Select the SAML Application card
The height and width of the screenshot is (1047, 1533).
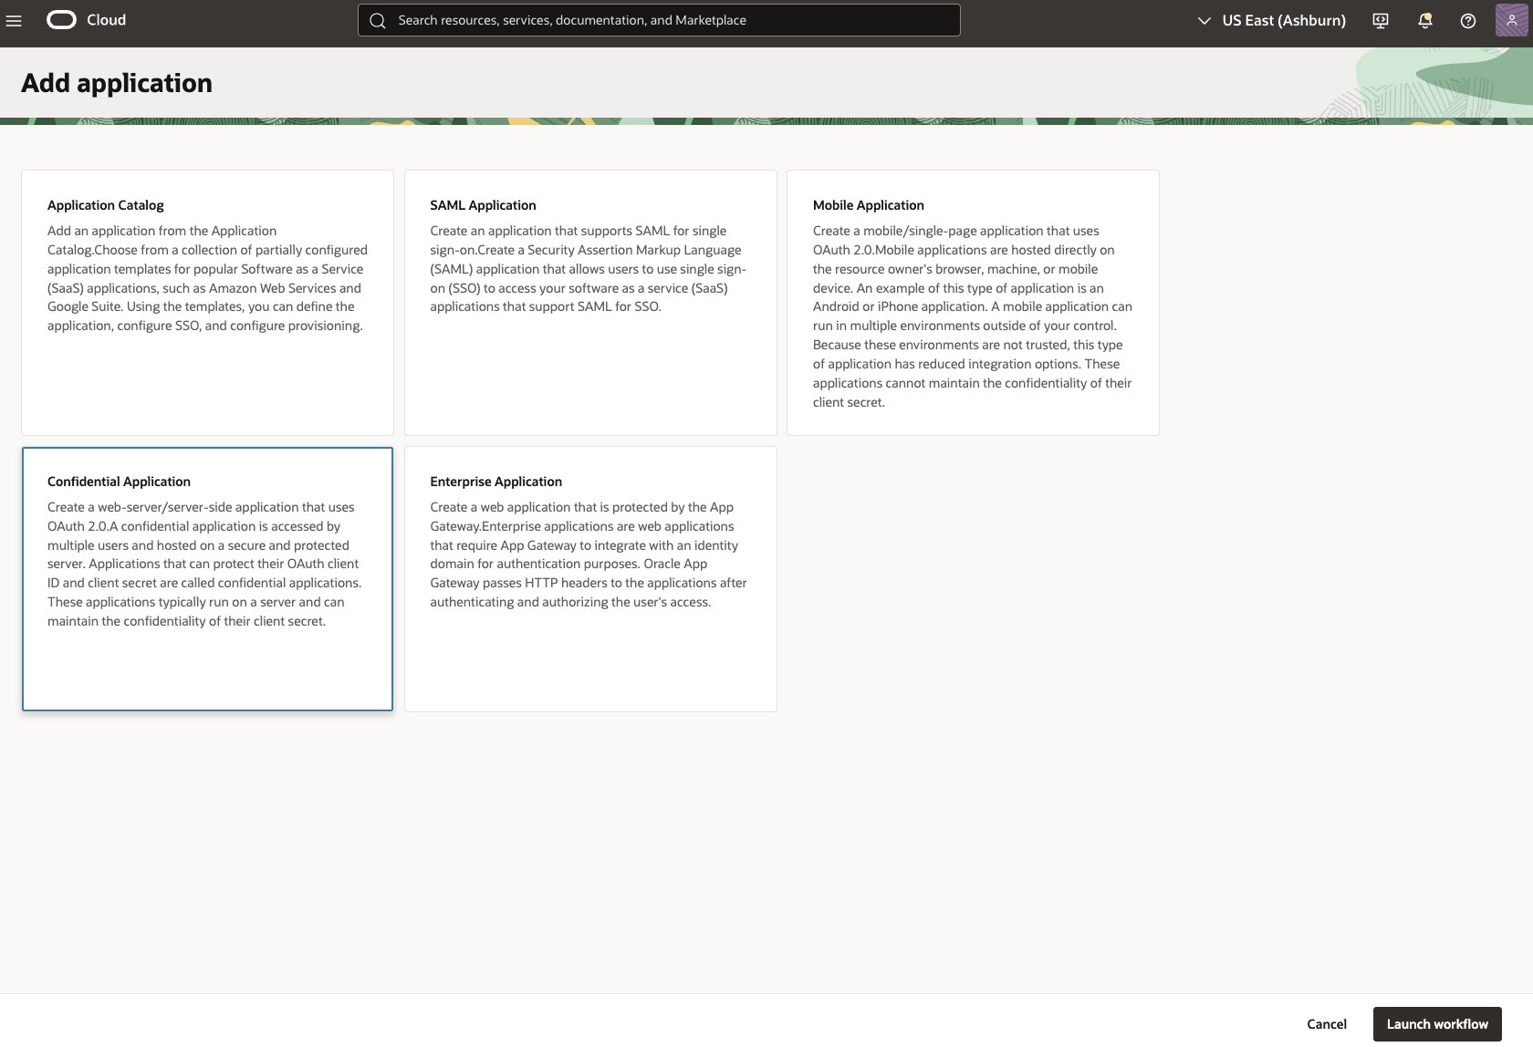pyautogui.click(x=589, y=302)
